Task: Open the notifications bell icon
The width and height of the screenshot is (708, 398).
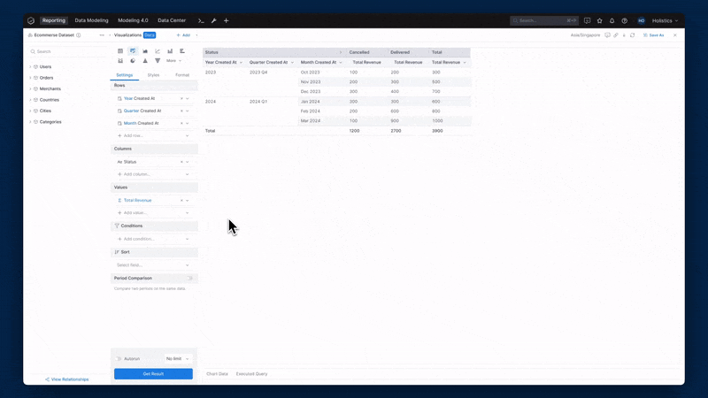Action: point(612,20)
